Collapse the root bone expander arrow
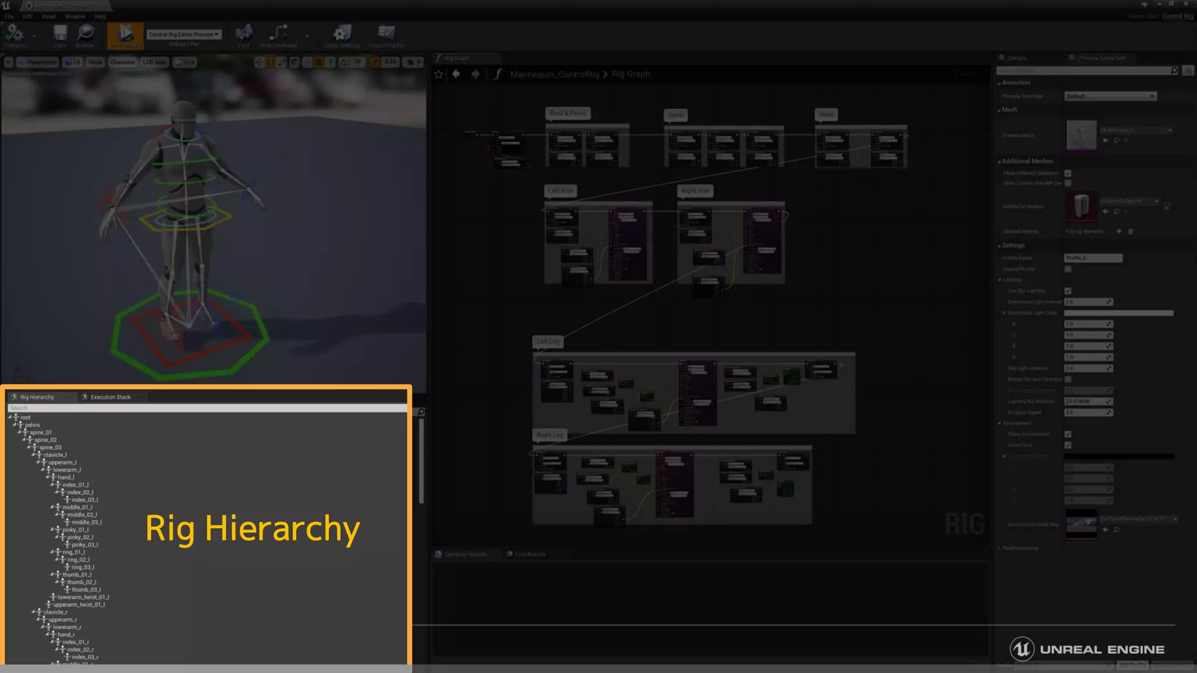1197x673 pixels. [x=11, y=417]
